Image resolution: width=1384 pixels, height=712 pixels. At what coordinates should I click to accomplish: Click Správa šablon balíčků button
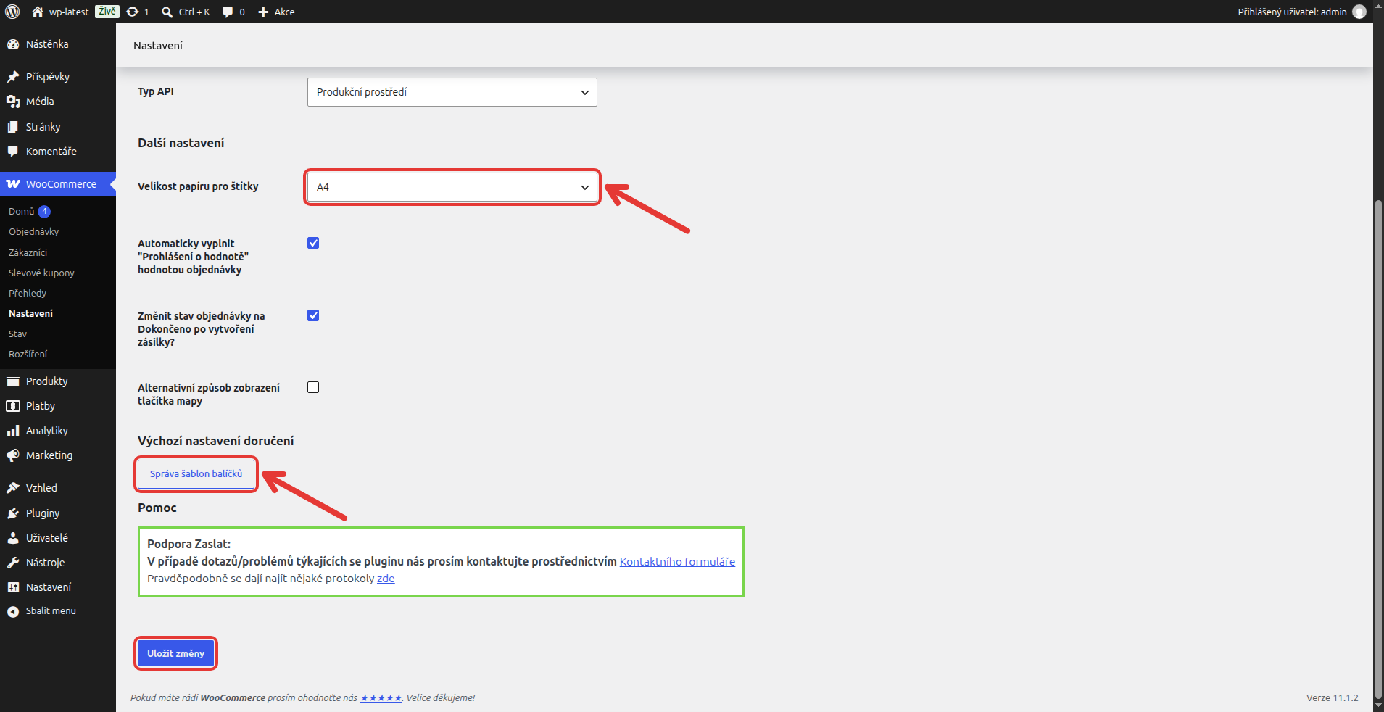[x=196, y=474]
